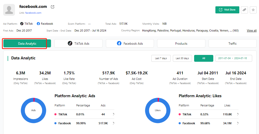Click the 16B Monthly Visits value
This screenshot has height=134, width=259.
164,24
